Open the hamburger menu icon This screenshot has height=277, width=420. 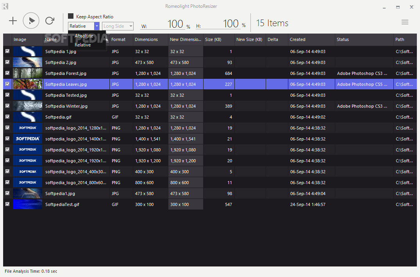tap(405, 22)
